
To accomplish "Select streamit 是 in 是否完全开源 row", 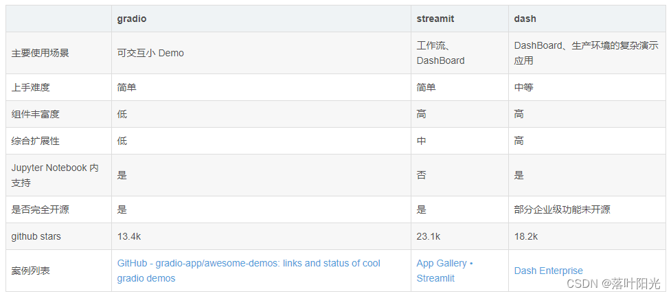I will click(422, 209).
